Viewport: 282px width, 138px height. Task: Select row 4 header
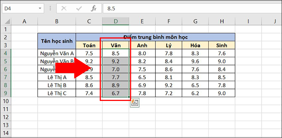6,53
